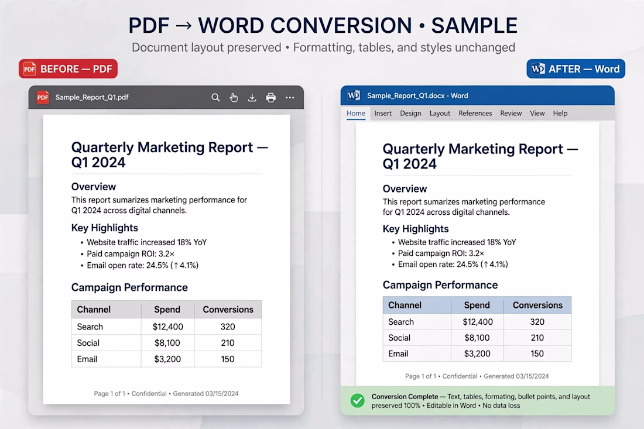The width and height of the screenshot is (644, 429).
Task: Open the Insert tab in Word
Action: (383, 114)
